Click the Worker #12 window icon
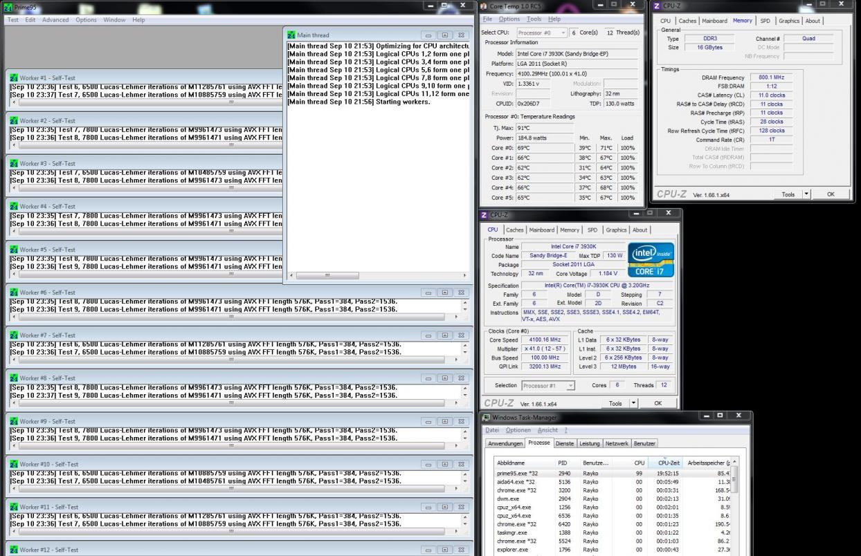This screenshot has height=556, width=861. 13,549
